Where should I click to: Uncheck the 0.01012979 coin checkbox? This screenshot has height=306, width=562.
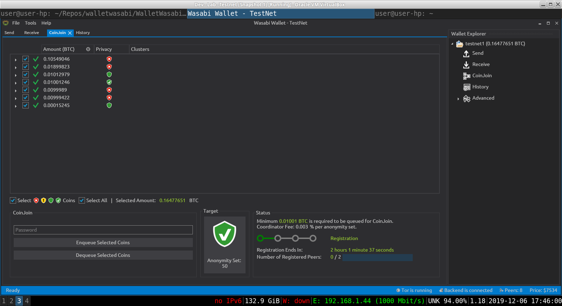click(x=26, y=74)
